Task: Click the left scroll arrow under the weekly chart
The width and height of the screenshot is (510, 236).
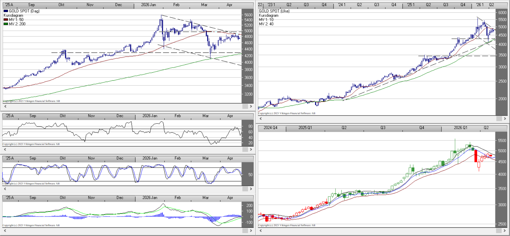Action: point(261,119)
